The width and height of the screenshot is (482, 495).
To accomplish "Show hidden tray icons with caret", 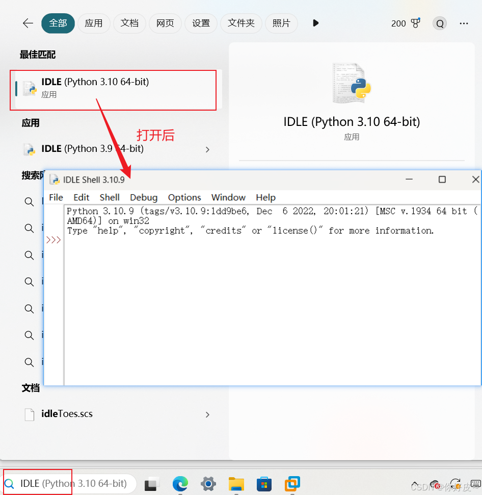I will pos(415,484).
